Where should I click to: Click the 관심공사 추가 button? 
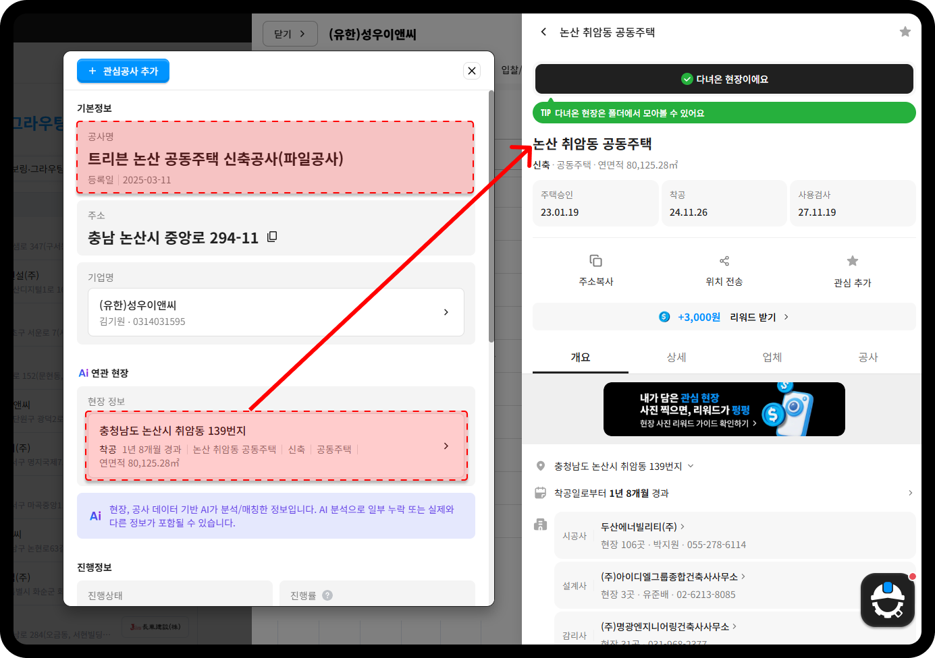point(123,71)
